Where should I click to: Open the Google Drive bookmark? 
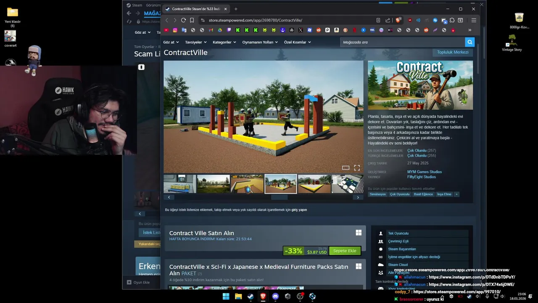[x=220, y=30]
